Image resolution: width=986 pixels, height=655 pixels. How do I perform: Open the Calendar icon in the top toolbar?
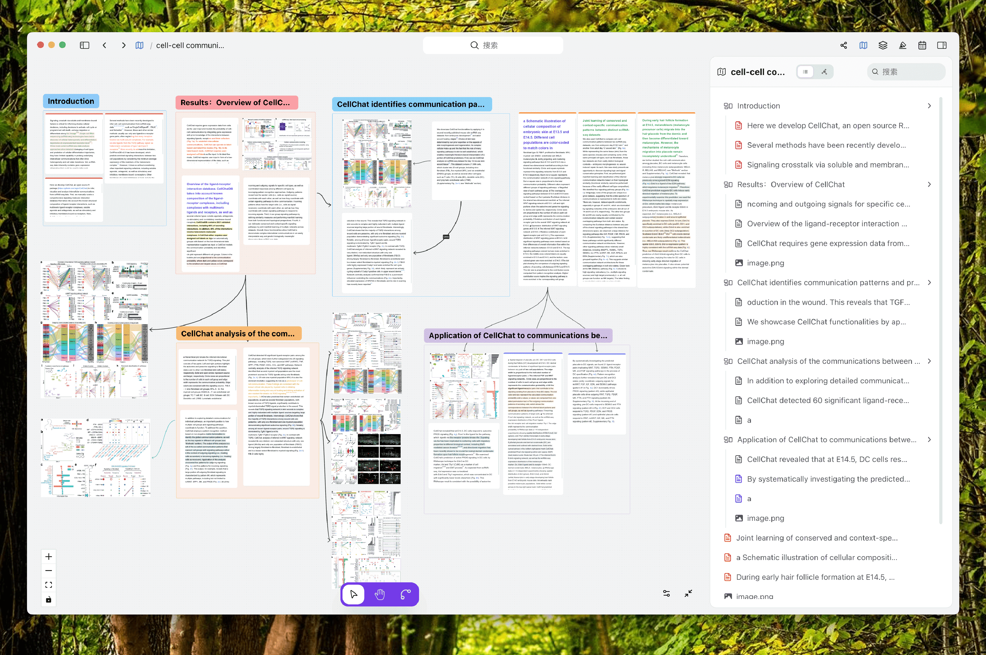(922, 45)
